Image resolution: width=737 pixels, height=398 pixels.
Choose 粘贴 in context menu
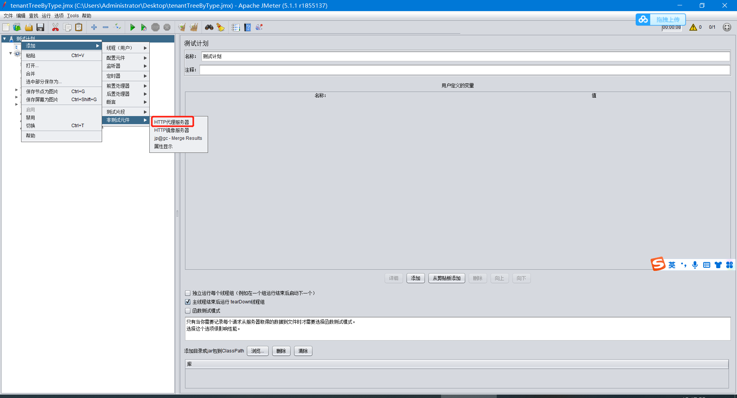(x=61, y=56)
